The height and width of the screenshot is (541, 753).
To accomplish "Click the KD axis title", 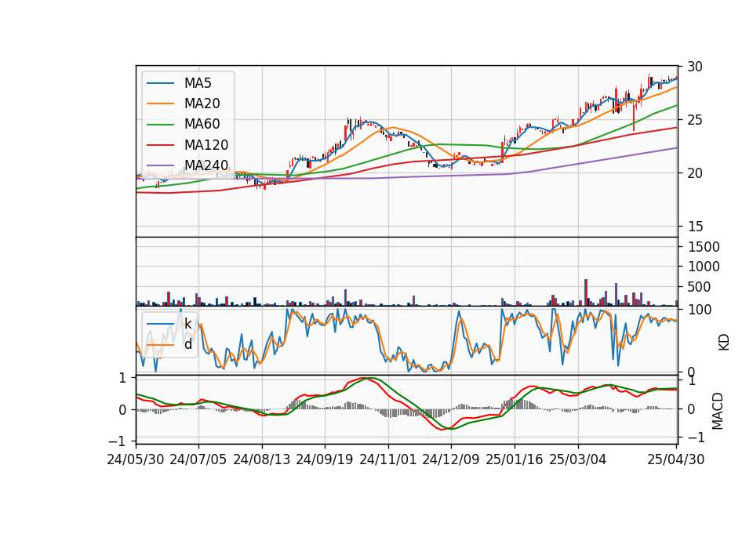I will [x=724, y=343].
